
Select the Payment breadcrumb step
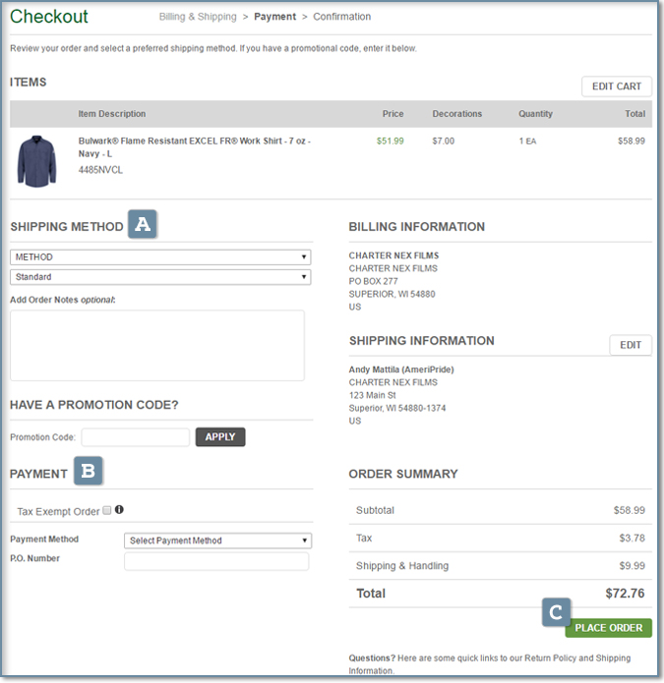[274, 17]
